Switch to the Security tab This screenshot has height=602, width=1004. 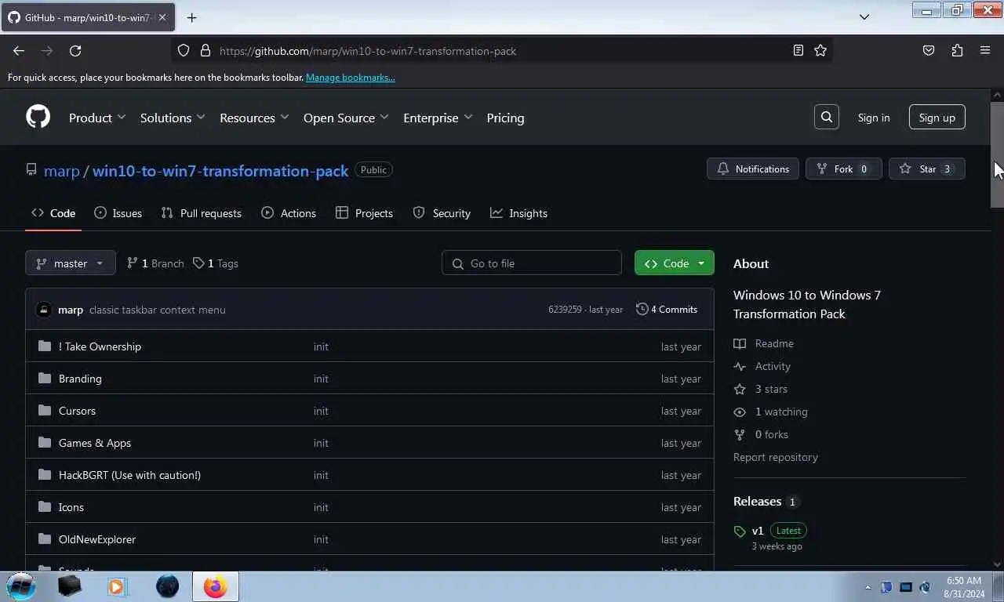click(442, 213)
